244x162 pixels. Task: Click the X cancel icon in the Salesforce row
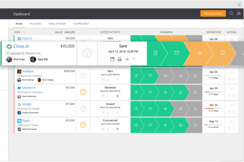pos(229,95)
